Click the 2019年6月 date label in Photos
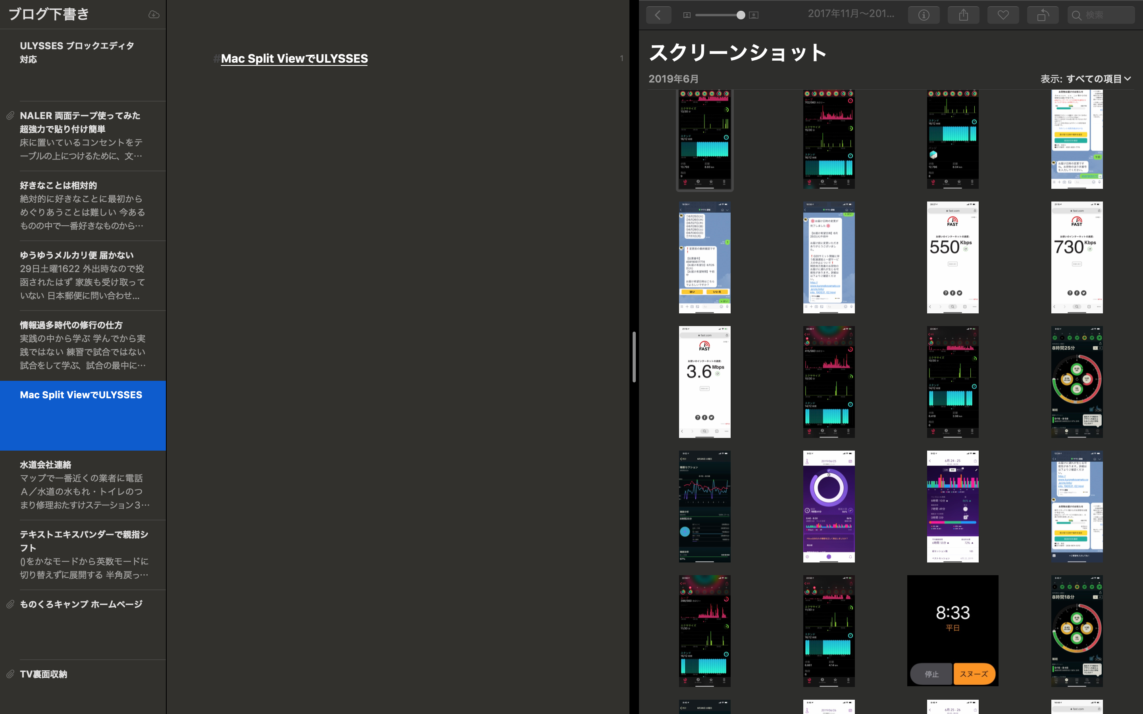Image resolution: width=1143 pixels, height=714 pixels. 673,79
